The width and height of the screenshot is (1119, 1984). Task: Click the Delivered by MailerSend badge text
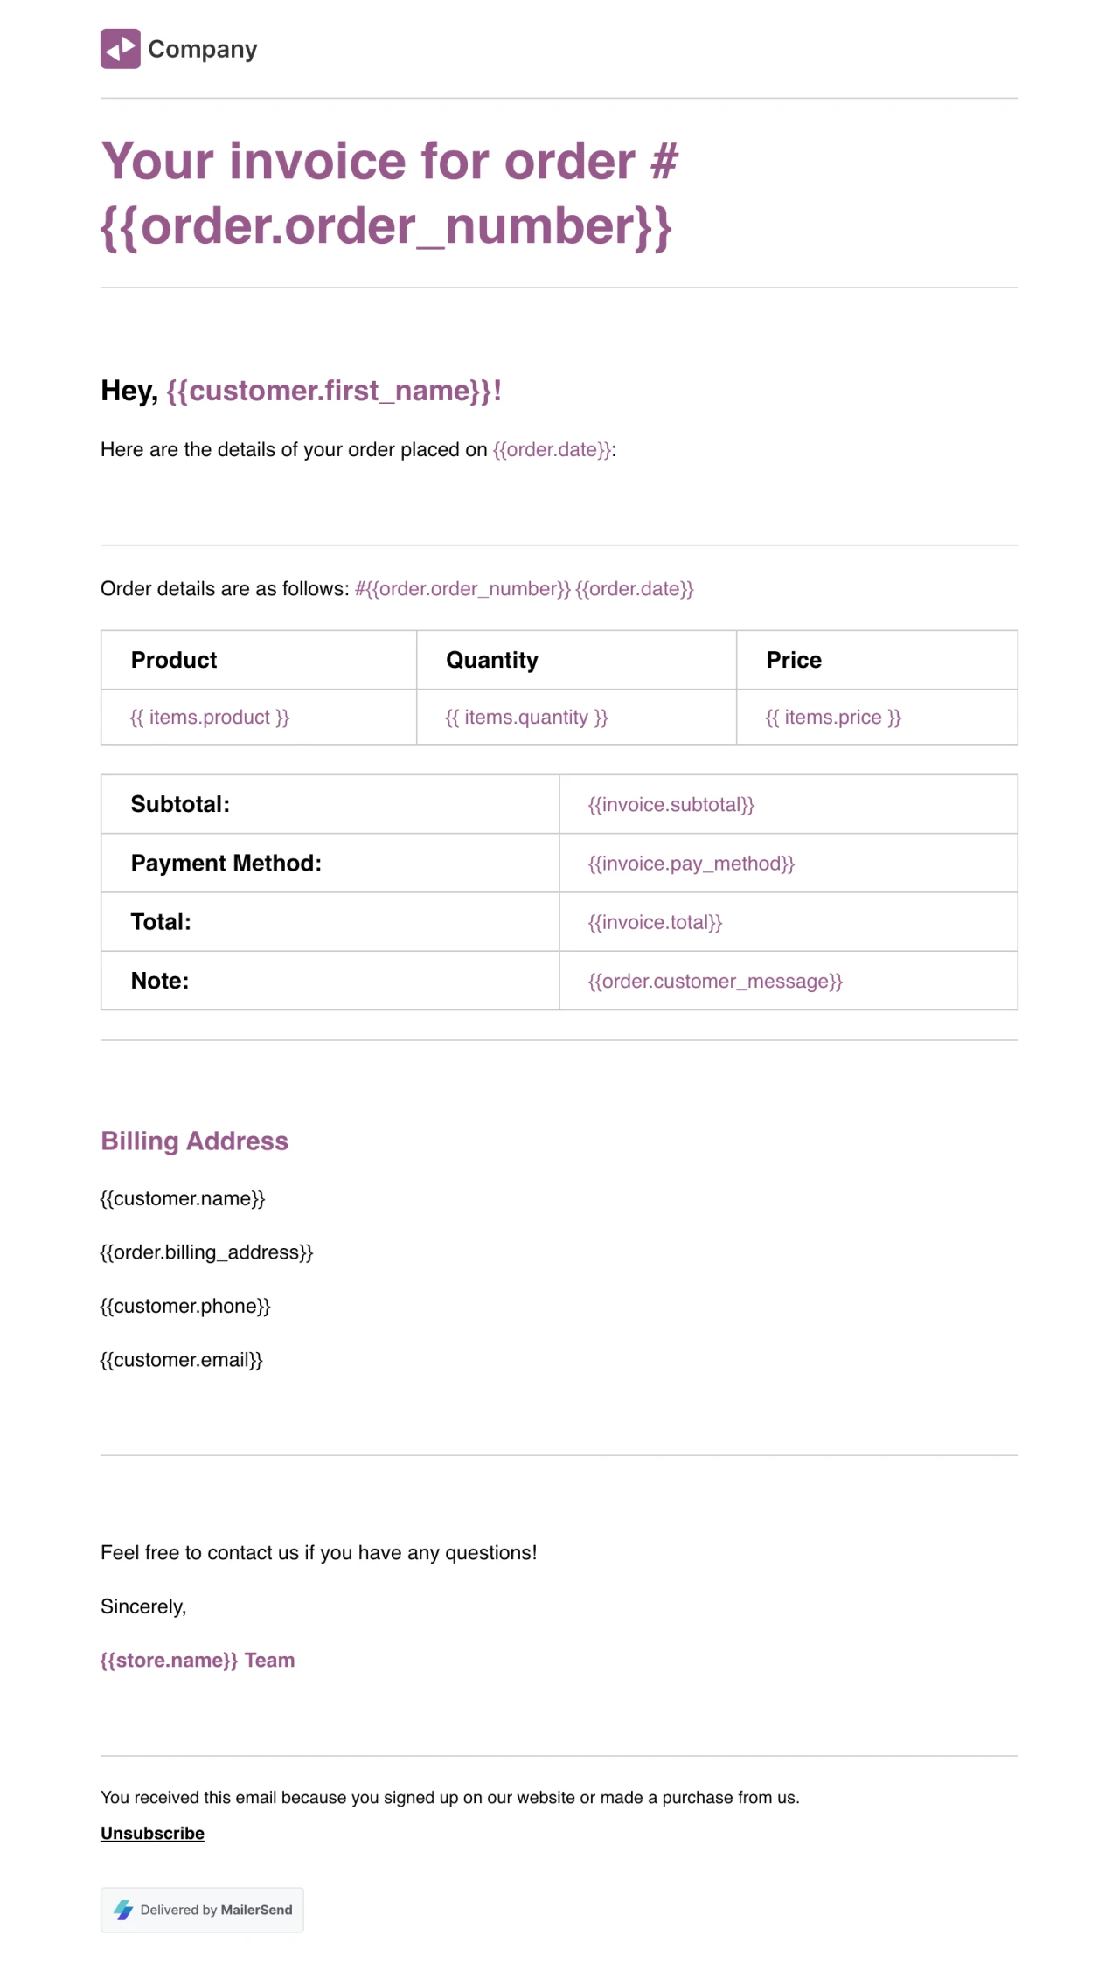click(216, 1910)
